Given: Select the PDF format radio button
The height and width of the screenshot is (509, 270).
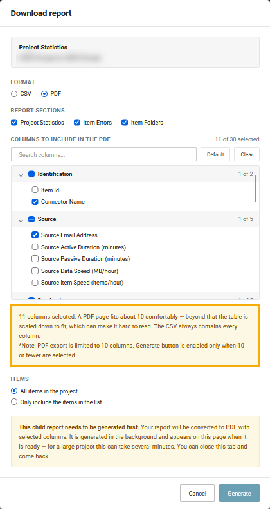Looking at the screenshot, I should (x=44, y=94).
